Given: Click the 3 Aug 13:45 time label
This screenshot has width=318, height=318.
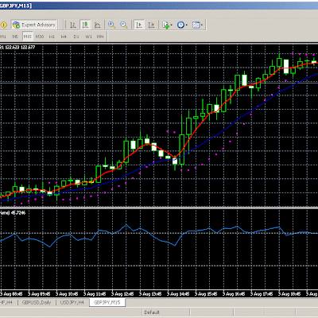Looking at the screenshot, I should pos(150,294).
